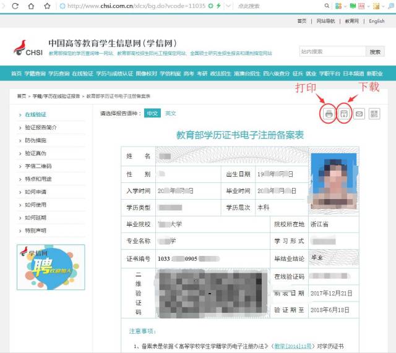Click the 站内搜索 site search field
Viewport: 396px width, 353px height.
[333, 51]
